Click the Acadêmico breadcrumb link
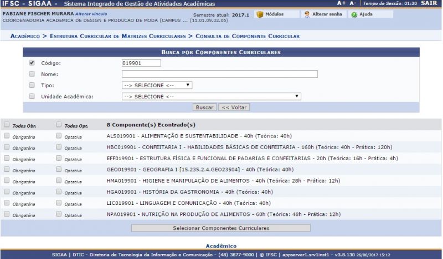The image size is (443, 259). pos(24,36)
